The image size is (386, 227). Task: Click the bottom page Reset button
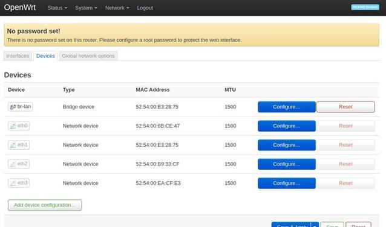click(x=358, y=225)
